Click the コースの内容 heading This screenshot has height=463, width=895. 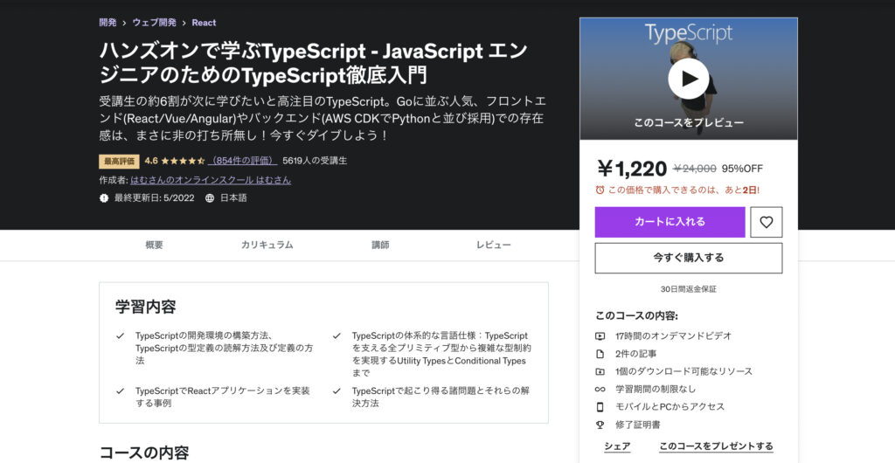click(x=144, y=453)
